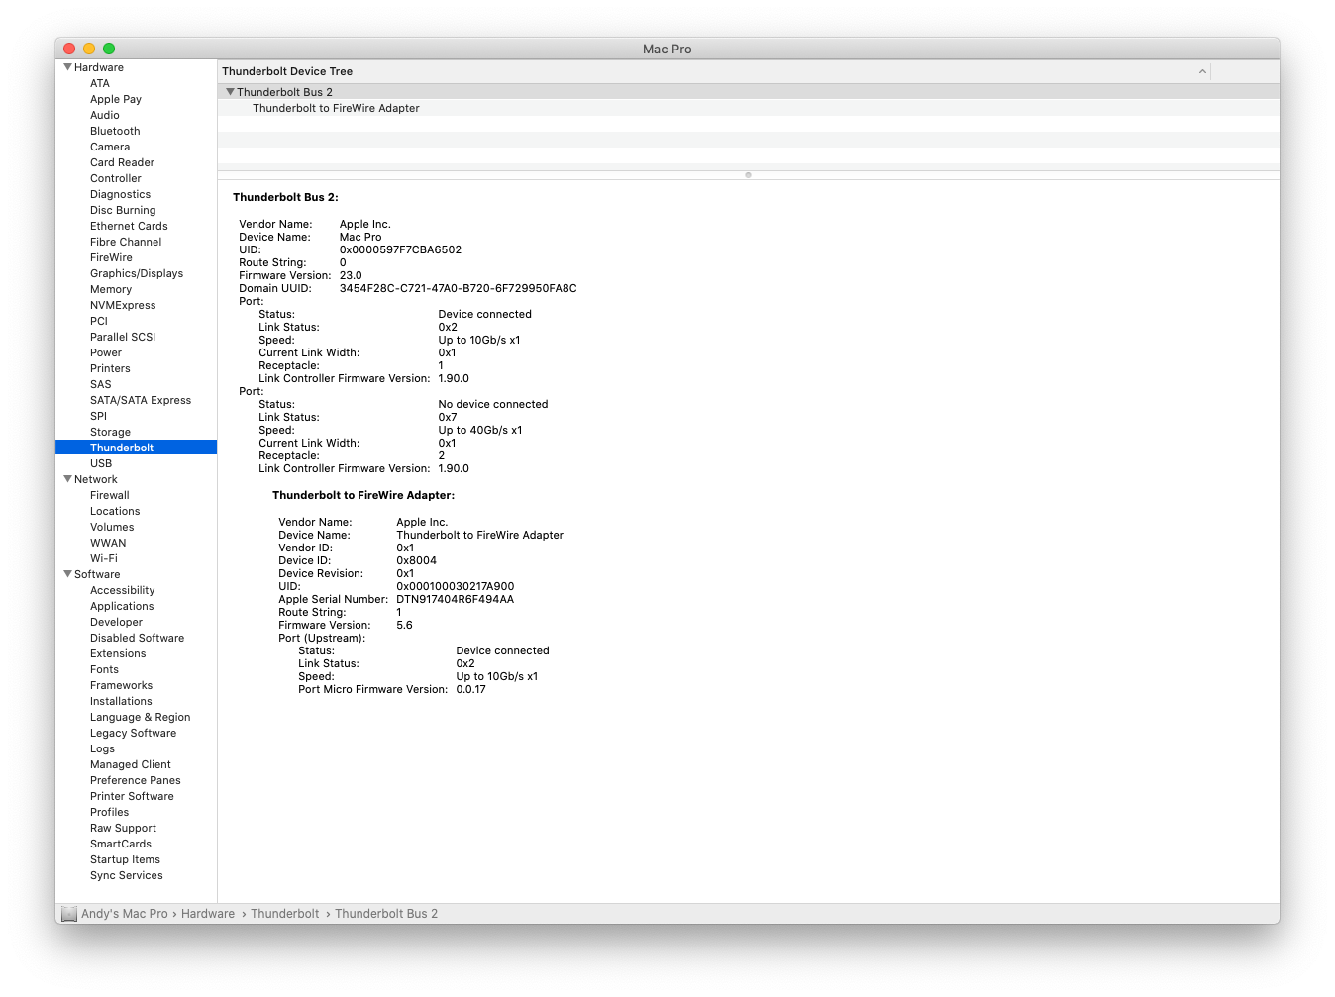1335x997 pixels.
Task: Show Startup Items section
Action: [125, 859]
